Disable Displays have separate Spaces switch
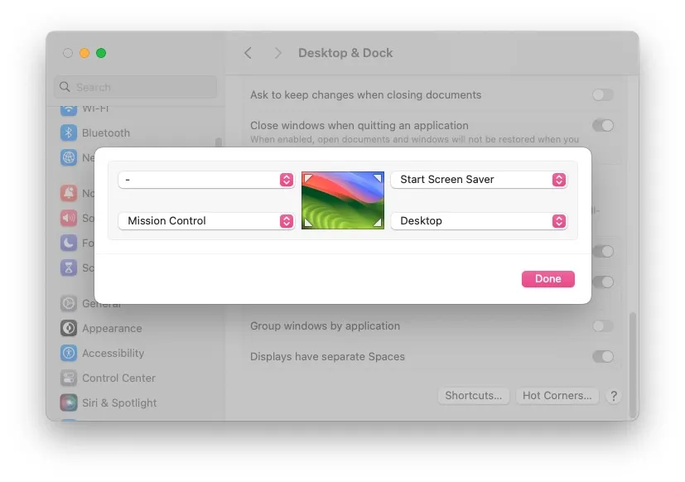Viewport: 685px width, 482px height. [x=602, y=357]
